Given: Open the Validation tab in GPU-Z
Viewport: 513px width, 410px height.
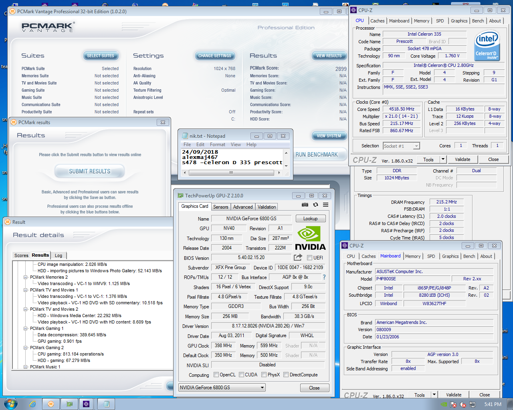Looking at the screenshot, I should [267, 207].
